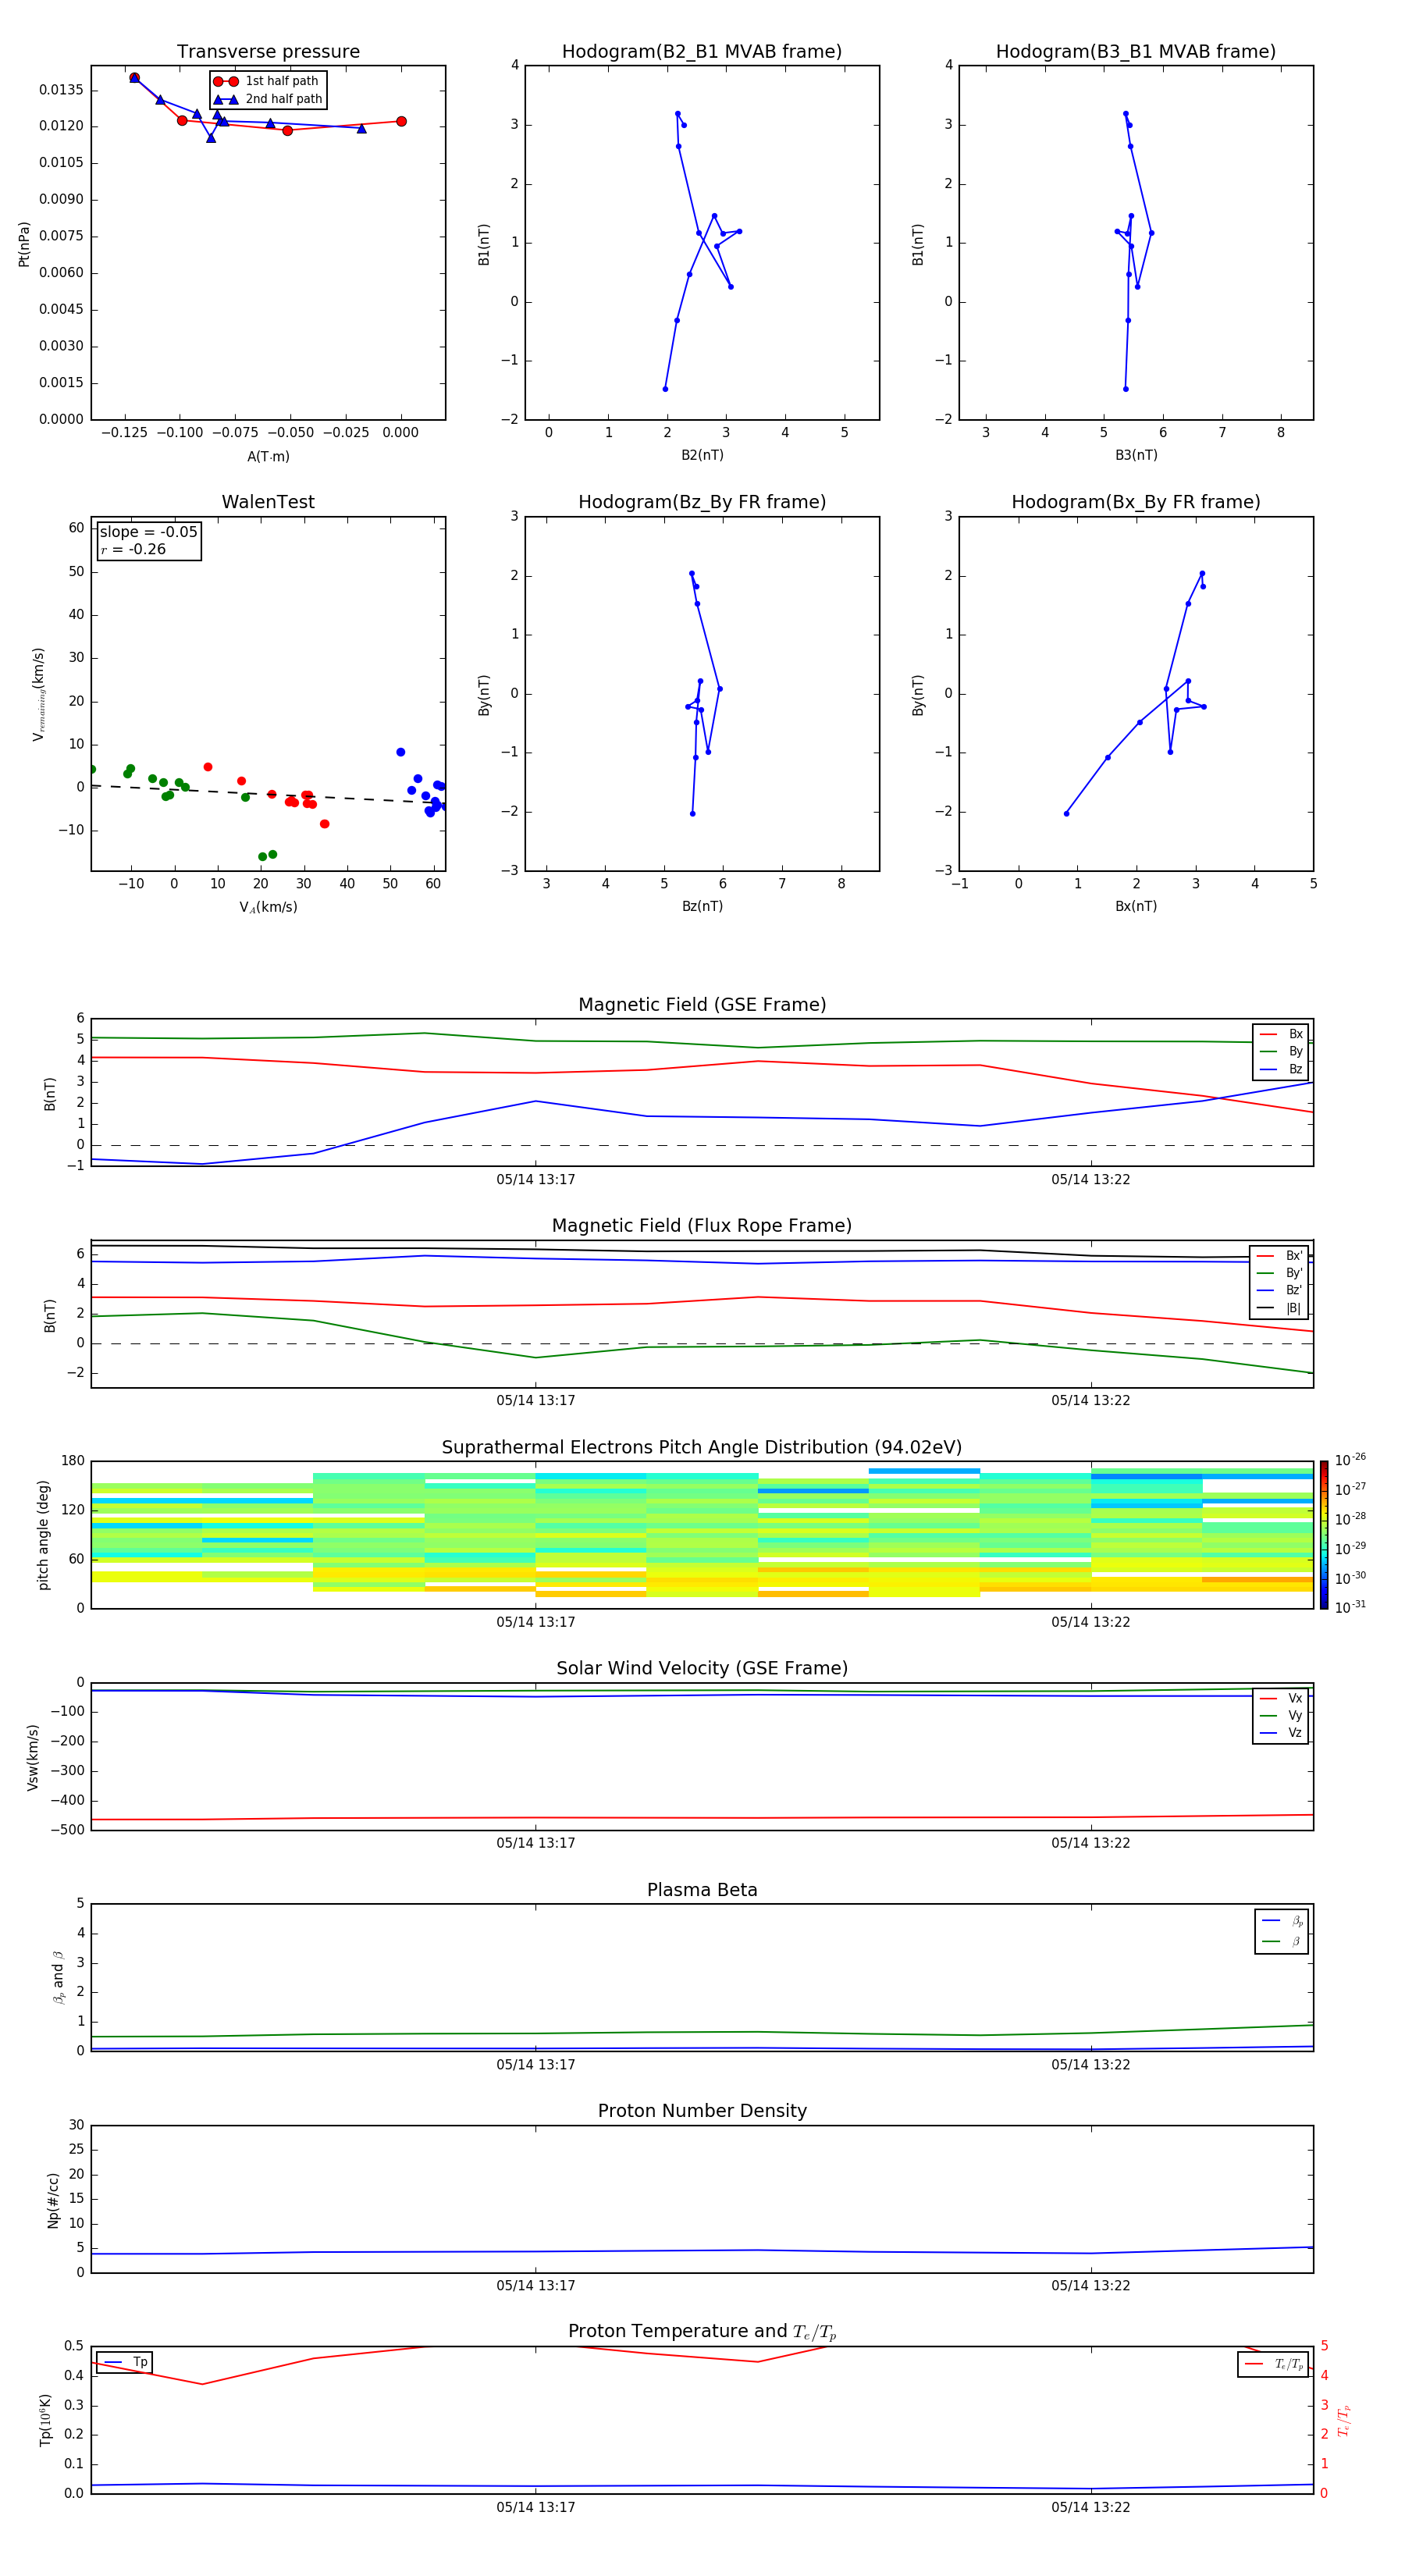
Task: Click the Suprathermal Electrons Pitch Angle Distribution title
Action: pos(701,1447)
